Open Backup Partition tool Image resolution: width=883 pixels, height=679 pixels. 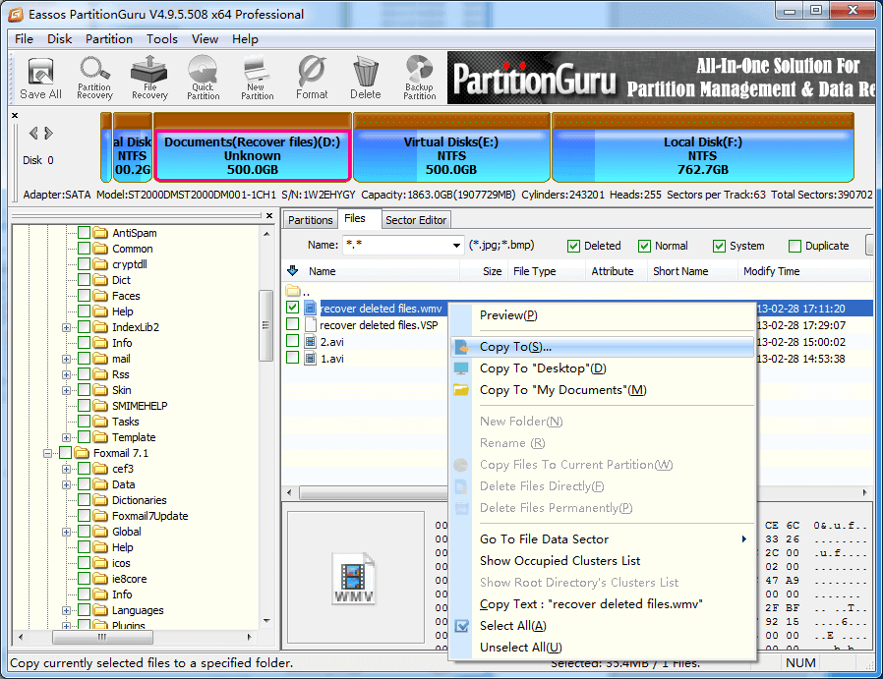pos(419,78)
